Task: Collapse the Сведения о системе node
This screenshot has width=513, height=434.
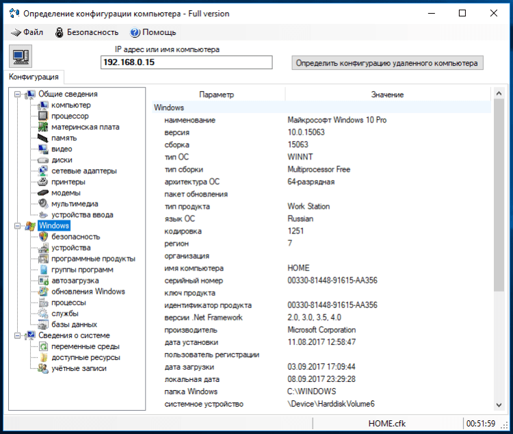Action: pos(17,335)
